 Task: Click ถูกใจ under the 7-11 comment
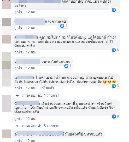click(18, 52)
